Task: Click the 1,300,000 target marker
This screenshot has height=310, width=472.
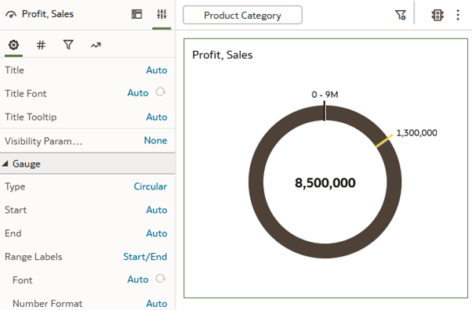Action: click(384, 141)
